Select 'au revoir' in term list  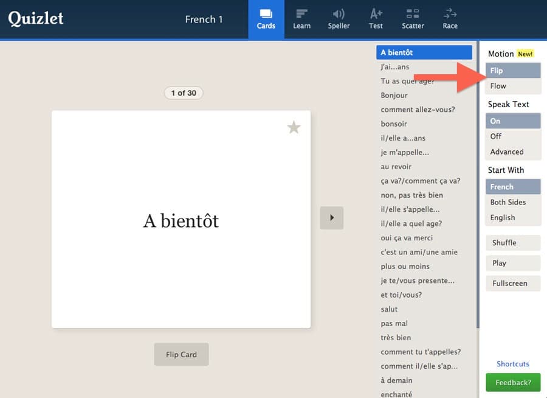coord(424,167)
